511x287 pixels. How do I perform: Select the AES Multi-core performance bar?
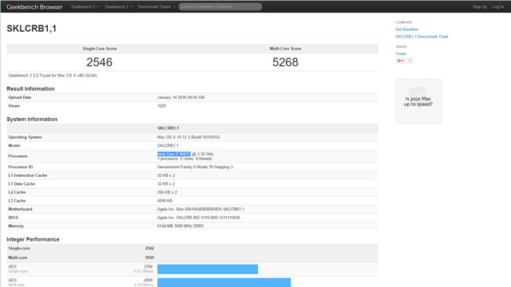[x=224, y=282]
